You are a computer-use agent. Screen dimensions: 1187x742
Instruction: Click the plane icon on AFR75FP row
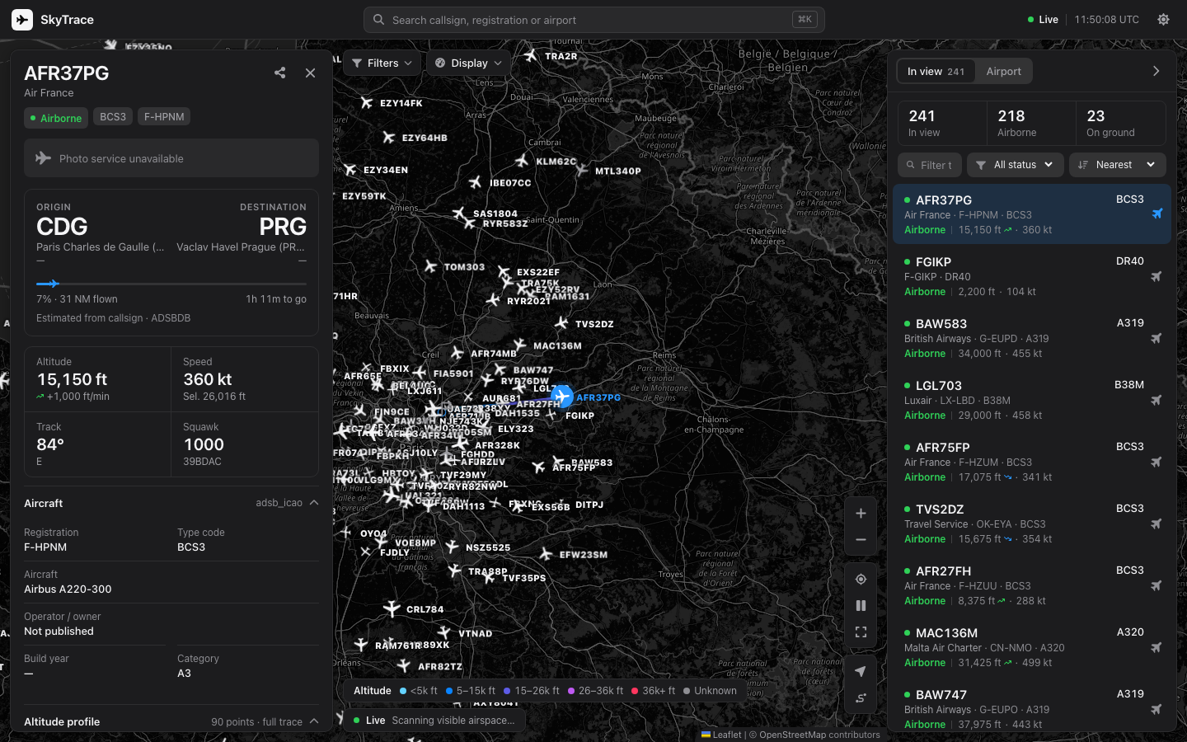[1157, 462]
